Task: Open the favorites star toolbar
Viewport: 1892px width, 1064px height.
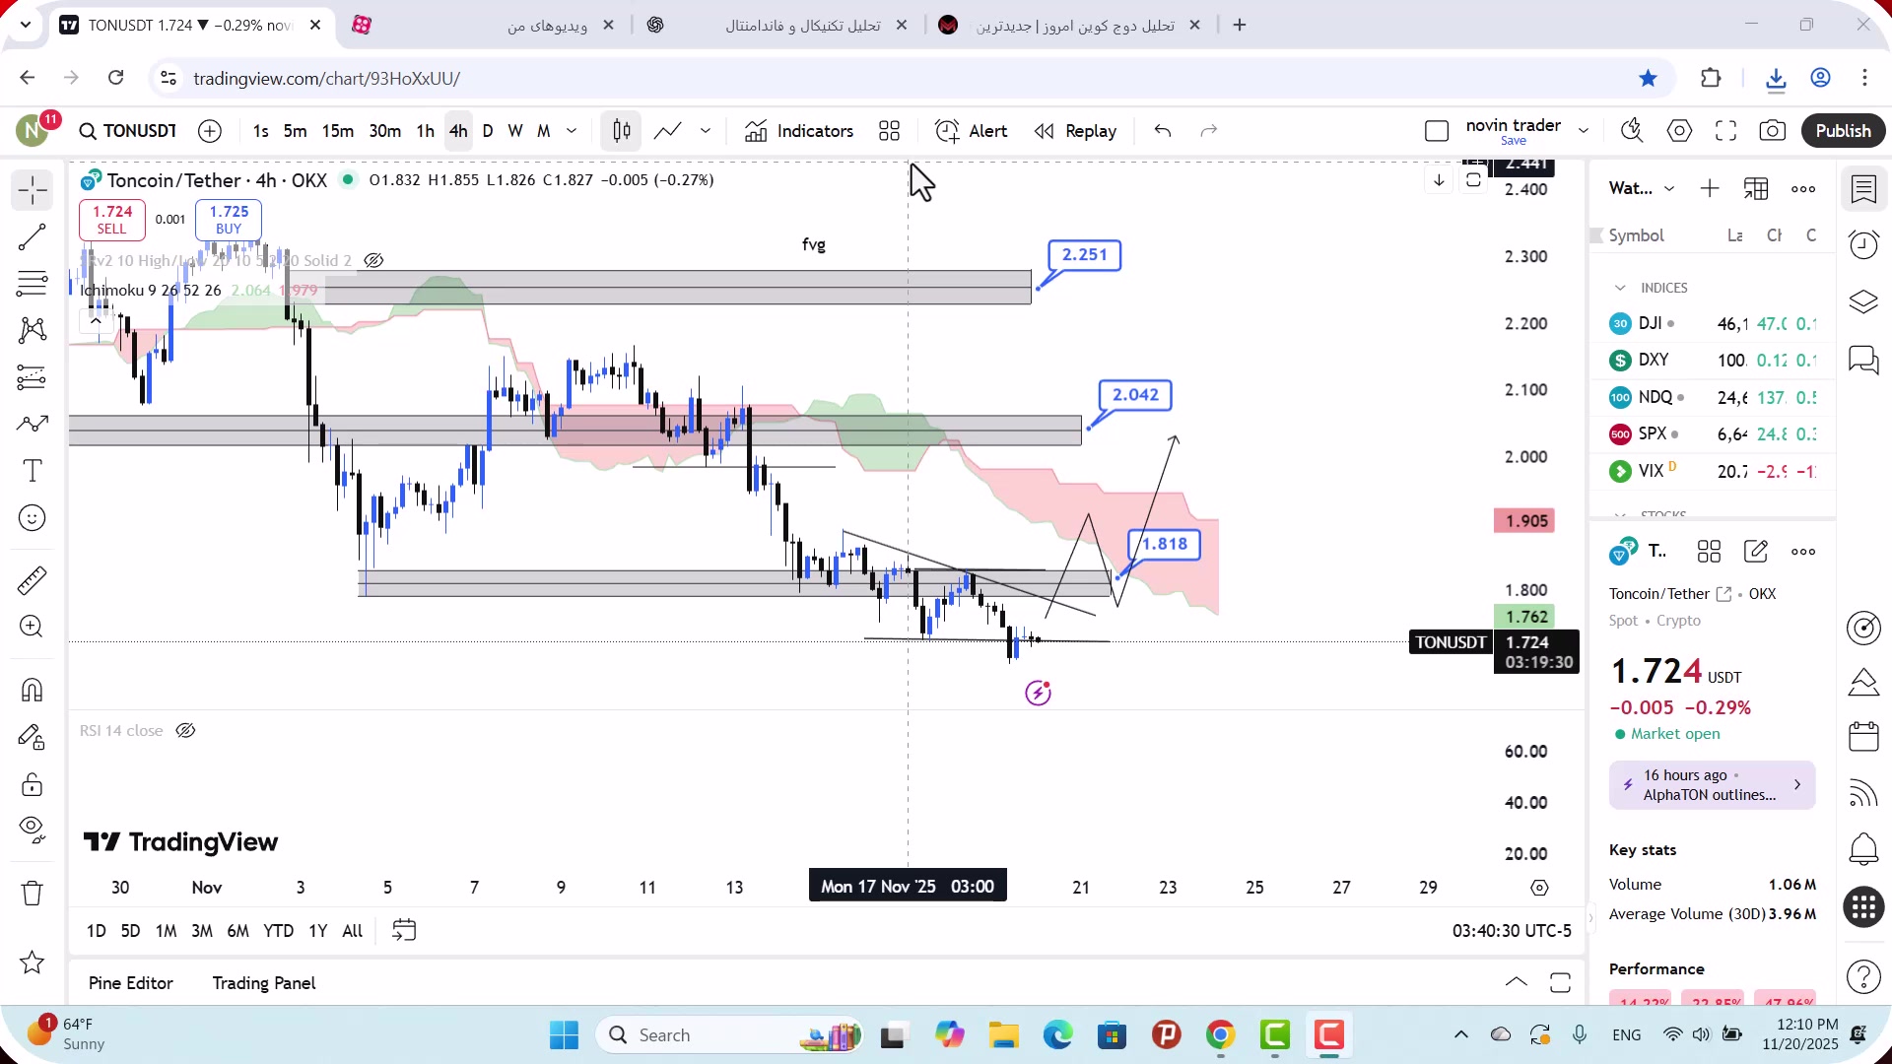Action: 33,963
